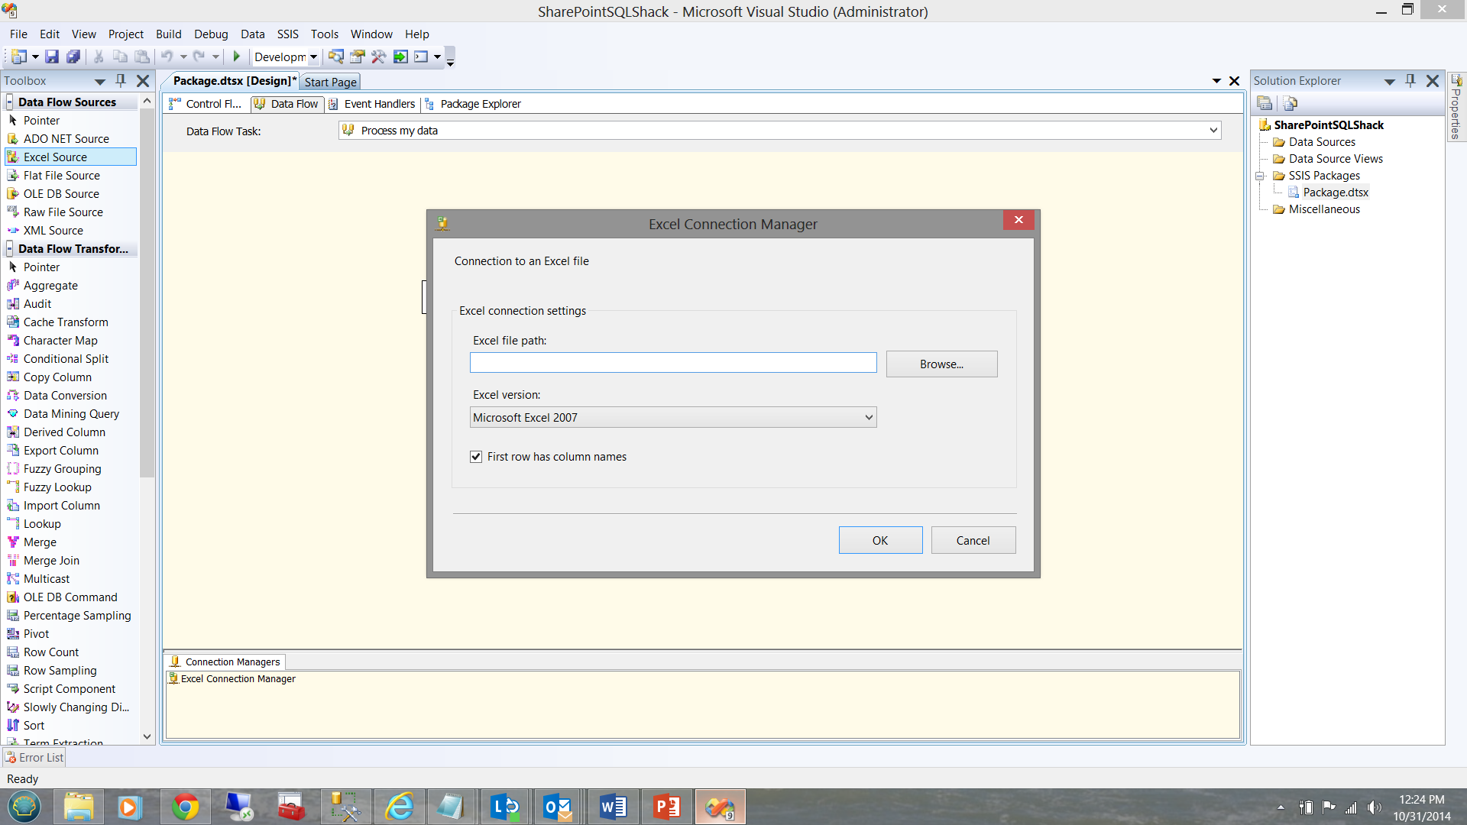Expand the Data Flow Task dropdown
1467x825 pixels.
tap(1213, 131)
